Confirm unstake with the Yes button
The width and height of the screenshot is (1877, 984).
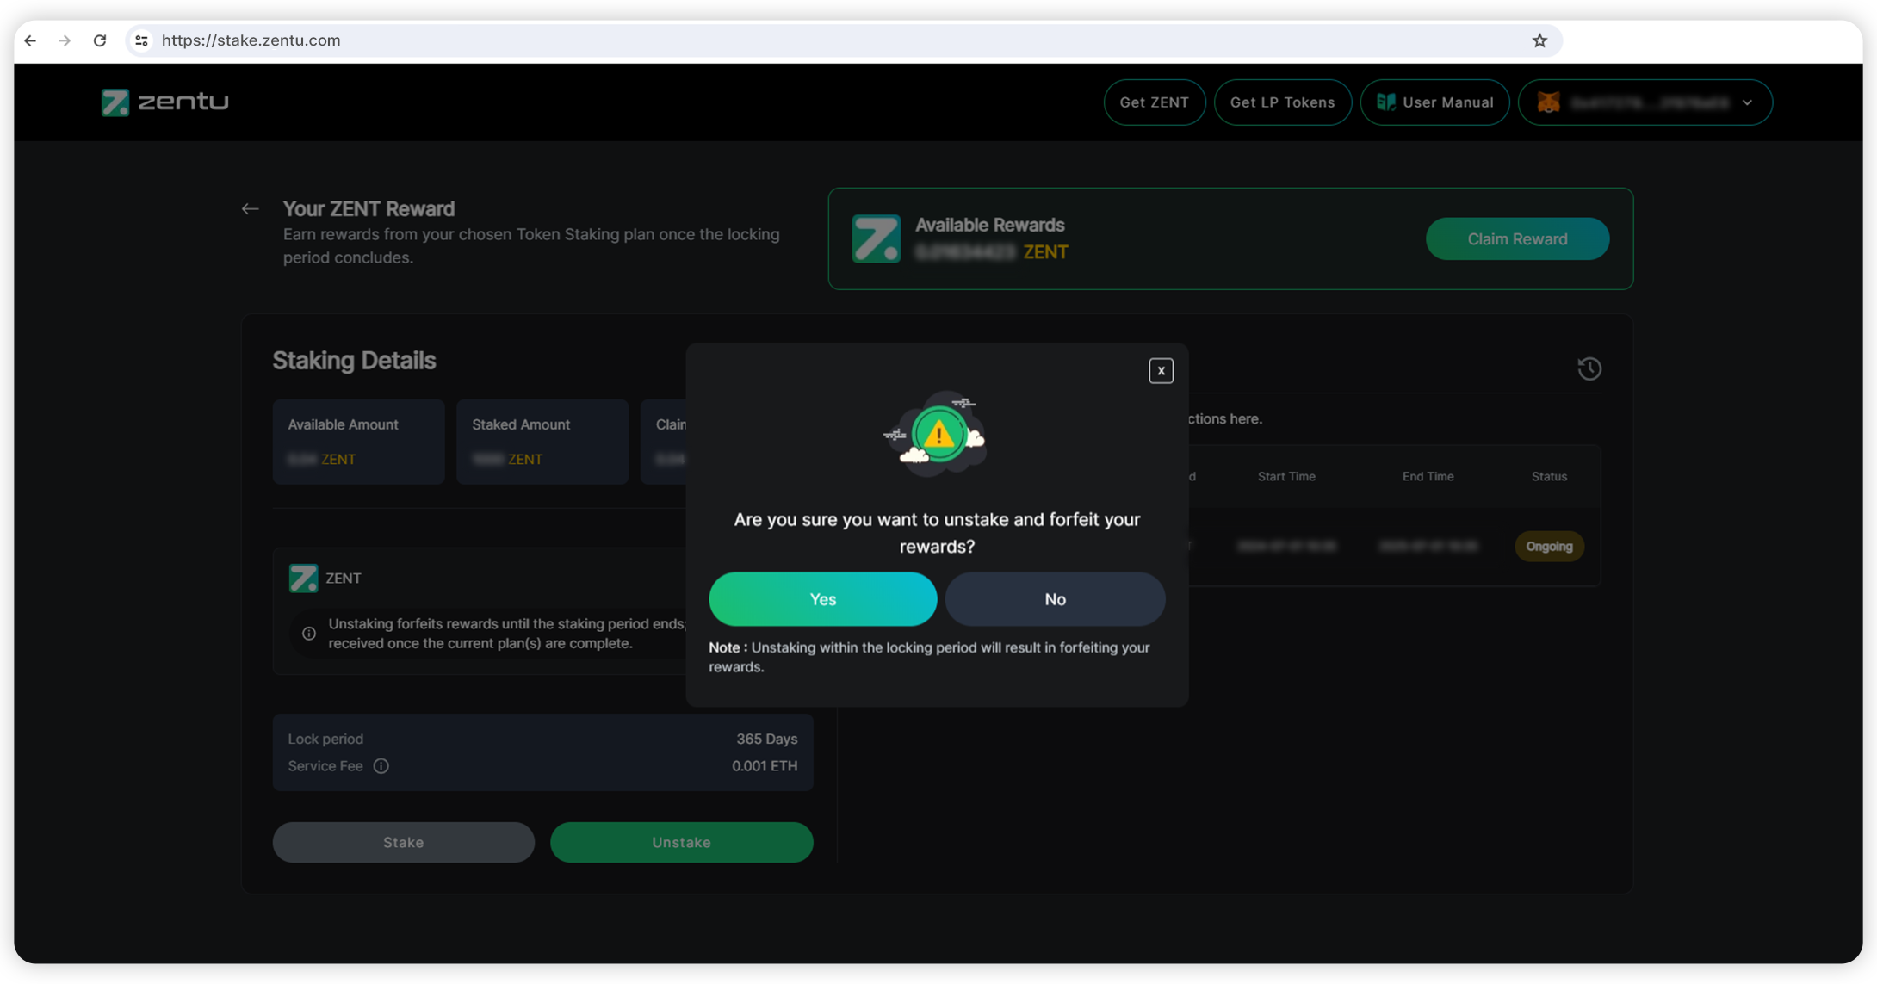822,599
